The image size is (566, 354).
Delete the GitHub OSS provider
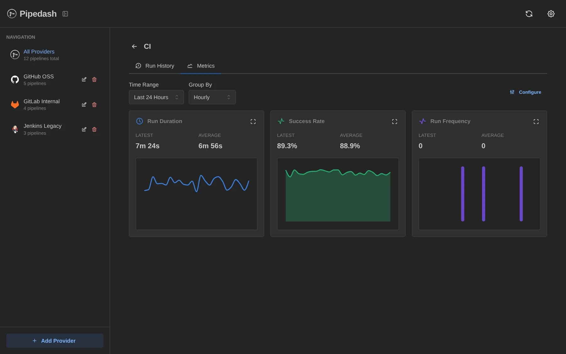click(x=94, y=79)
